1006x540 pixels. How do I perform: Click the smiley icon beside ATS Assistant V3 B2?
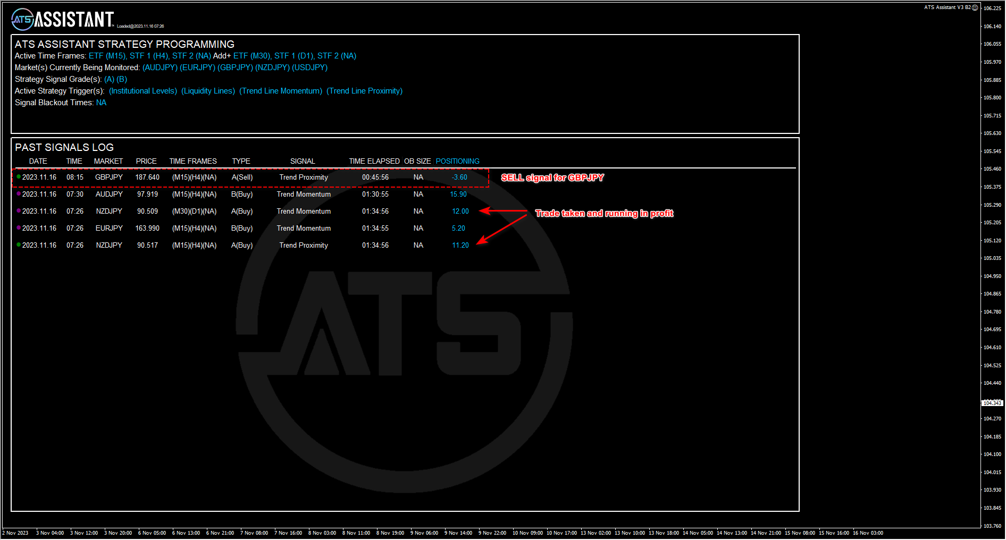[975, 7]
